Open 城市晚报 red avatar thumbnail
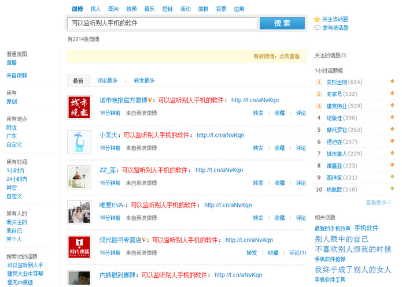 tap(79, 107)
